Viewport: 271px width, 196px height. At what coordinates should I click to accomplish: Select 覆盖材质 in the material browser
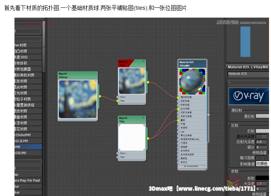28,117
